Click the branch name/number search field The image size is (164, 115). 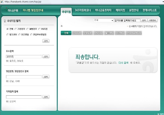pyautogui.click(x=24, y=77)
